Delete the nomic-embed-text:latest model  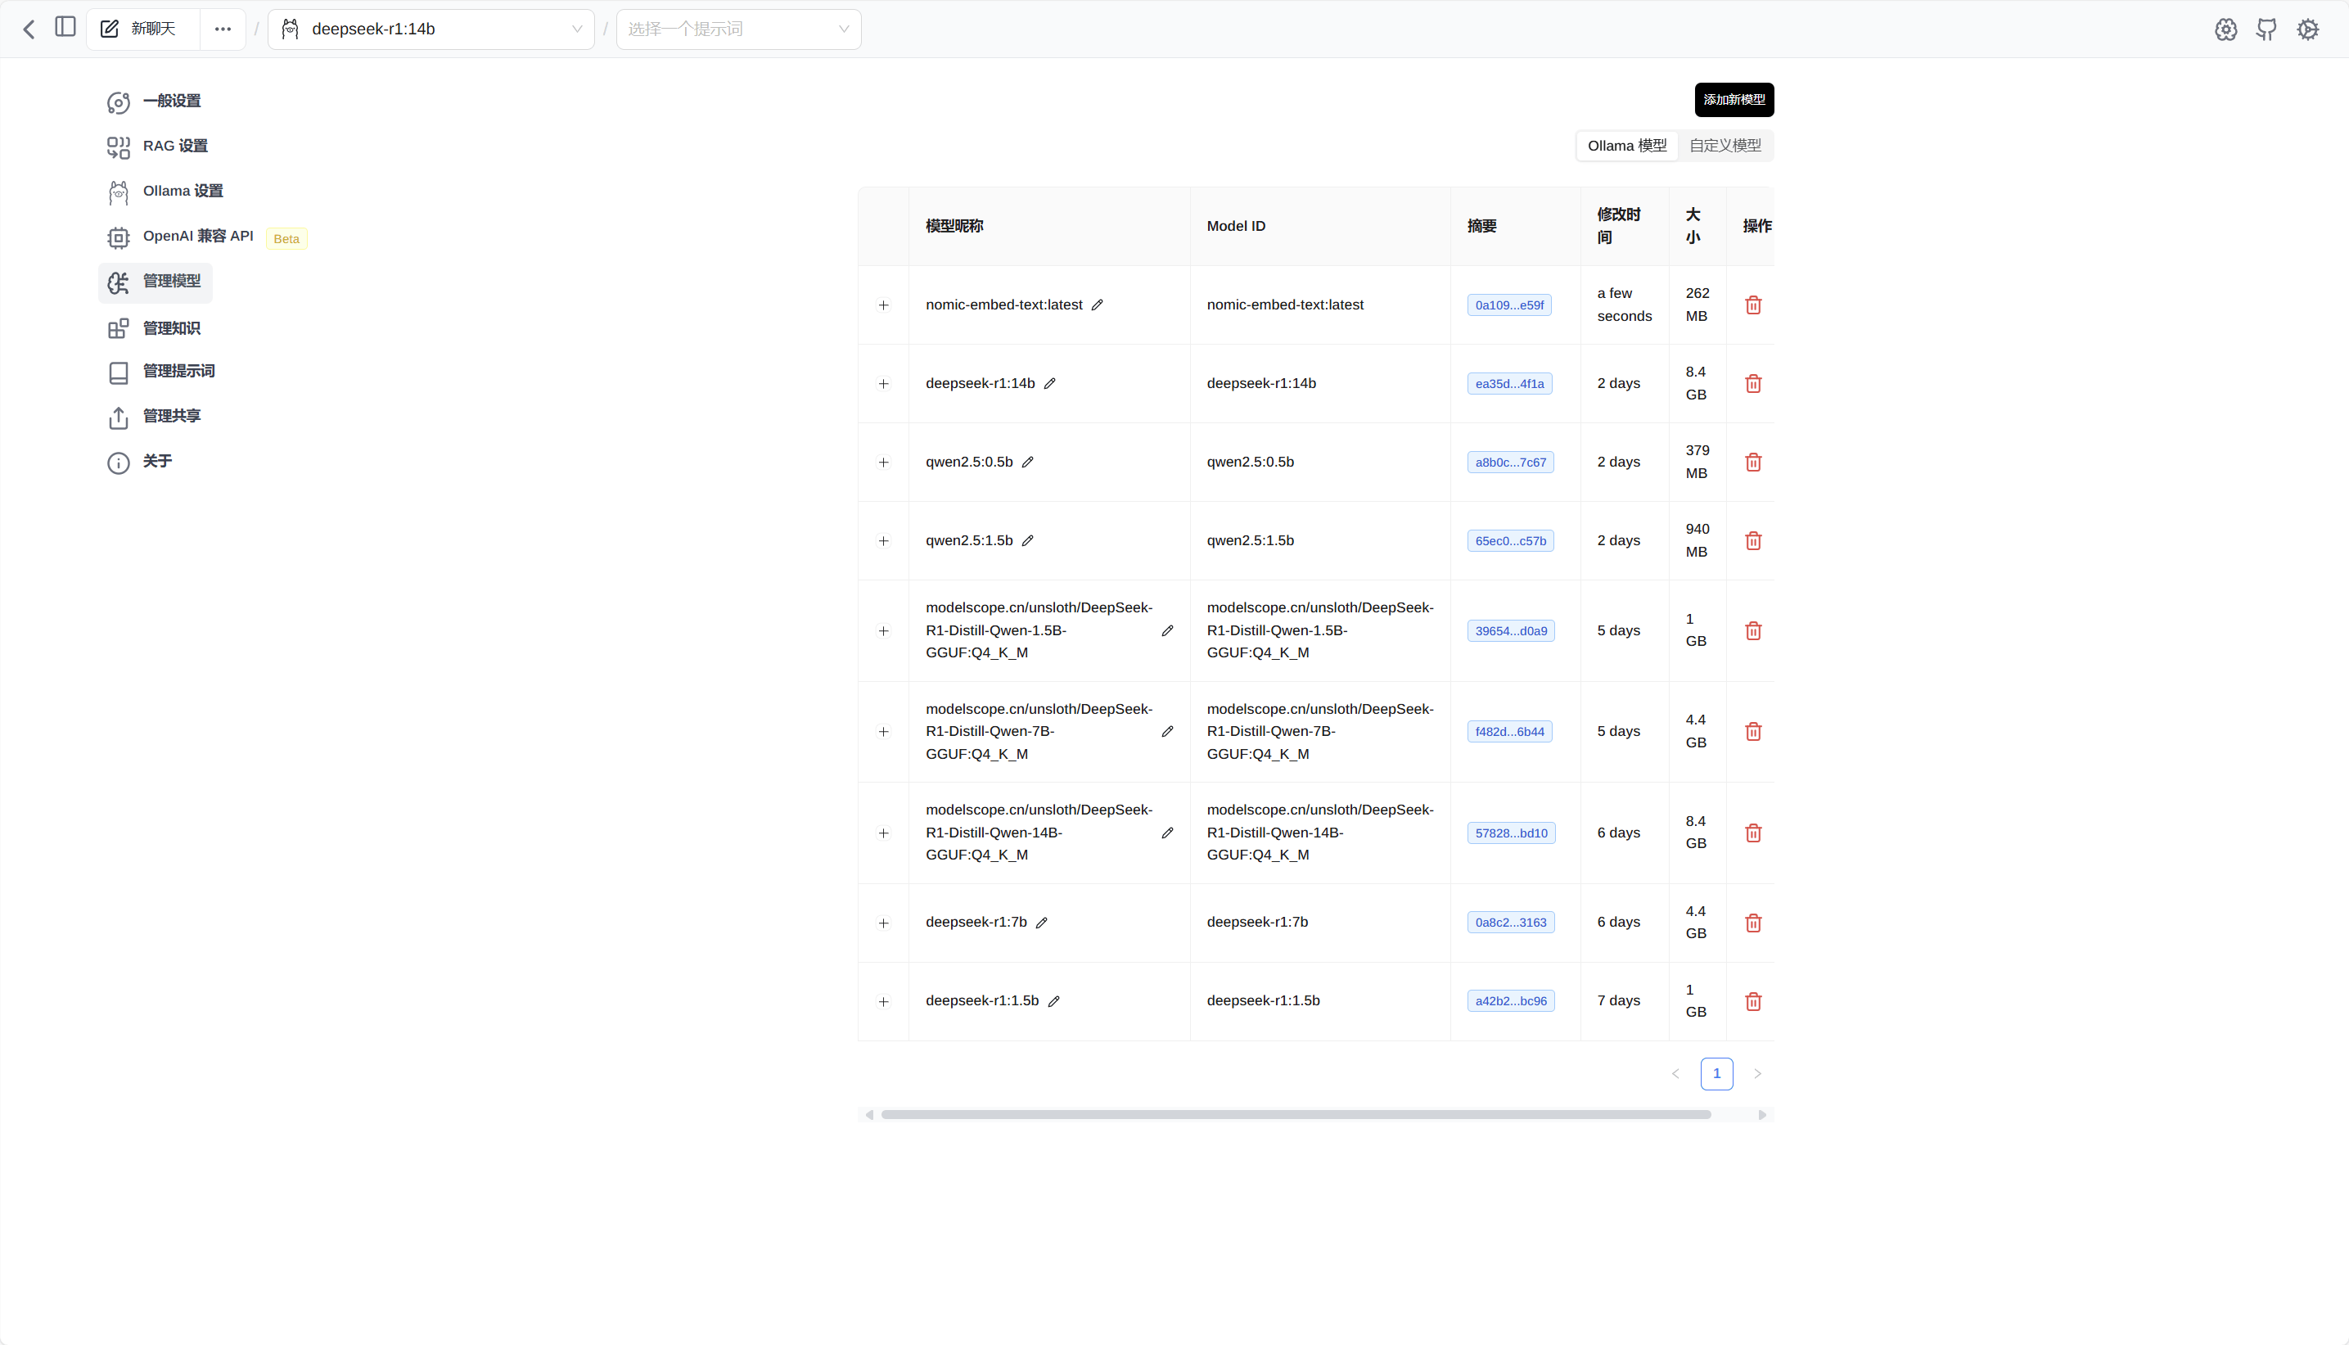coord(1752,305)
